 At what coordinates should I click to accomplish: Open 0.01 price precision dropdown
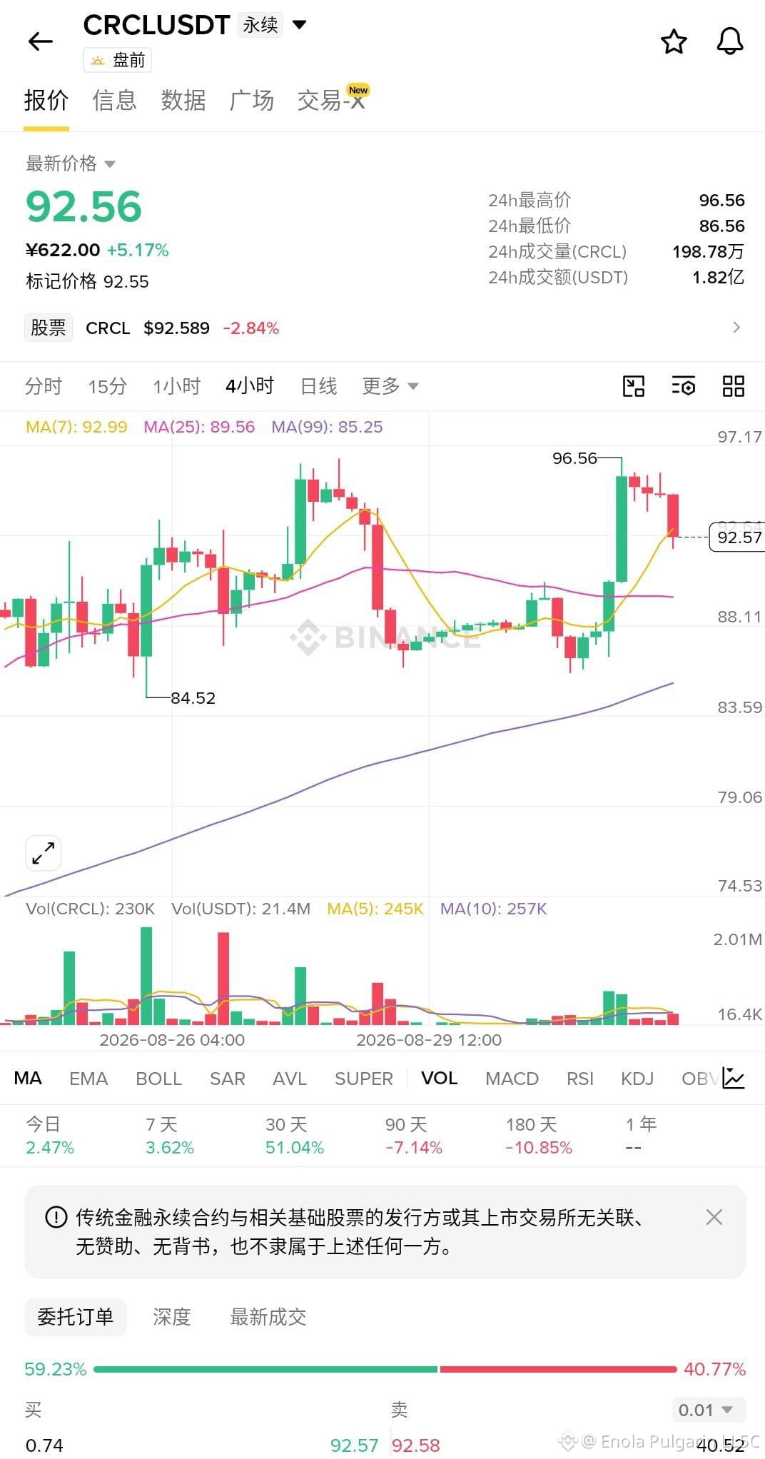(709, 1410)
